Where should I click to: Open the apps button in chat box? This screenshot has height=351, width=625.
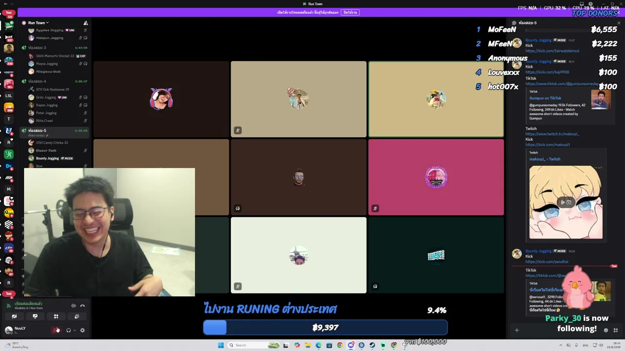click(x=616, y=330)
